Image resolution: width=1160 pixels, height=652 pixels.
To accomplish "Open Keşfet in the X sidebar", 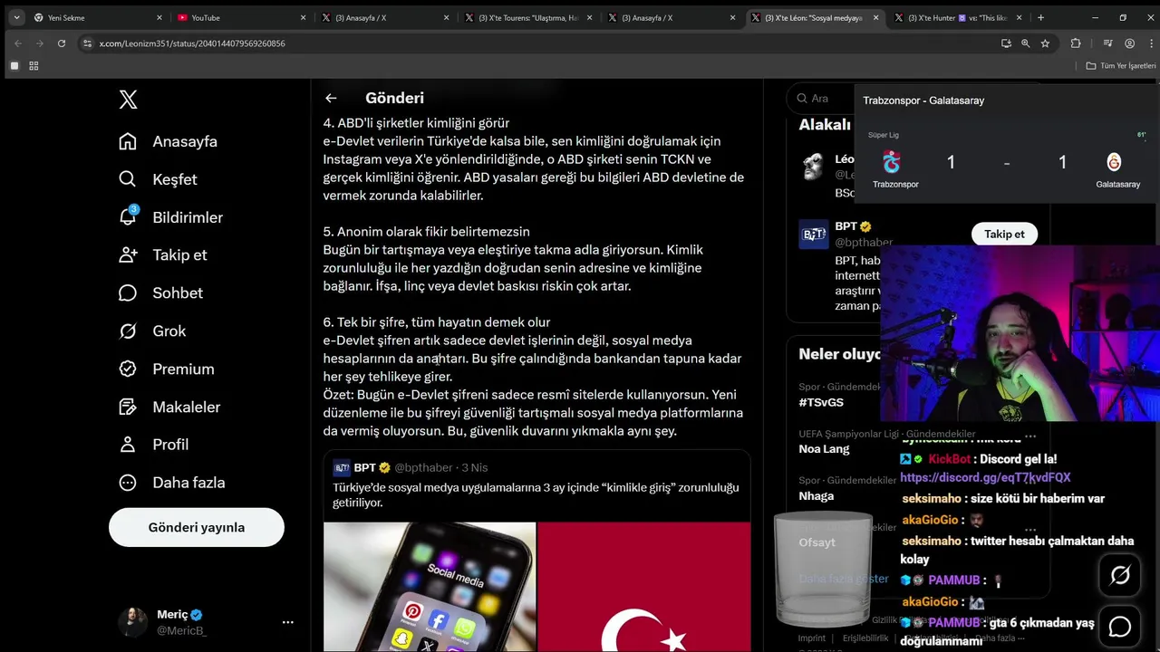I will 159,179.
